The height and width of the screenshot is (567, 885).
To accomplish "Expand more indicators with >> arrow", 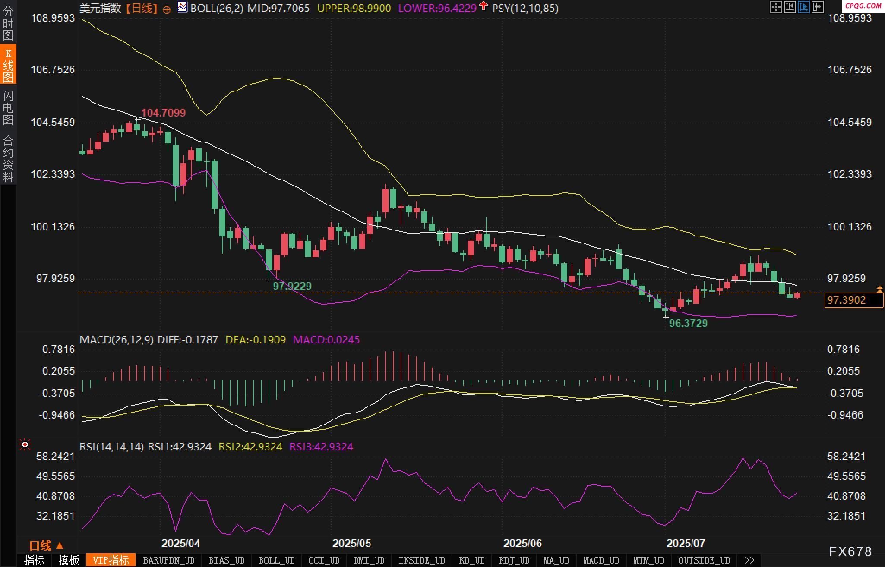I will point(749,560).
